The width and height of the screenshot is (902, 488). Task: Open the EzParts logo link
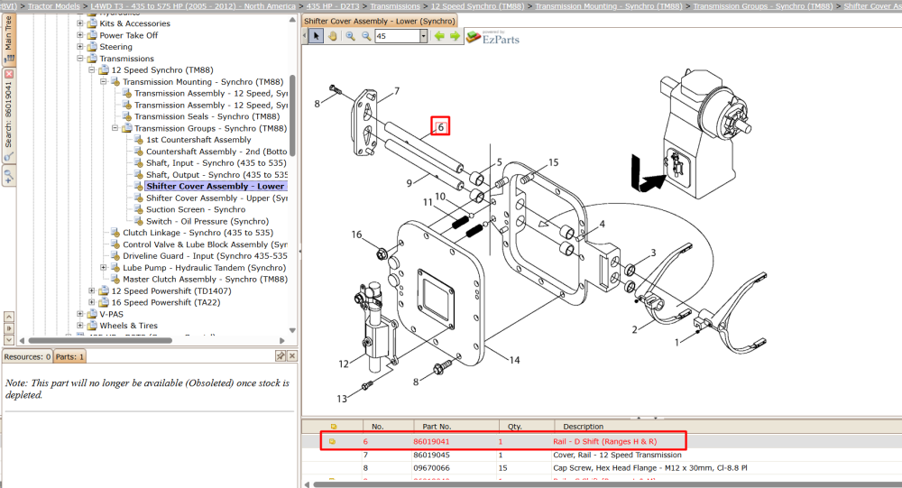click(x=493, y=38)
